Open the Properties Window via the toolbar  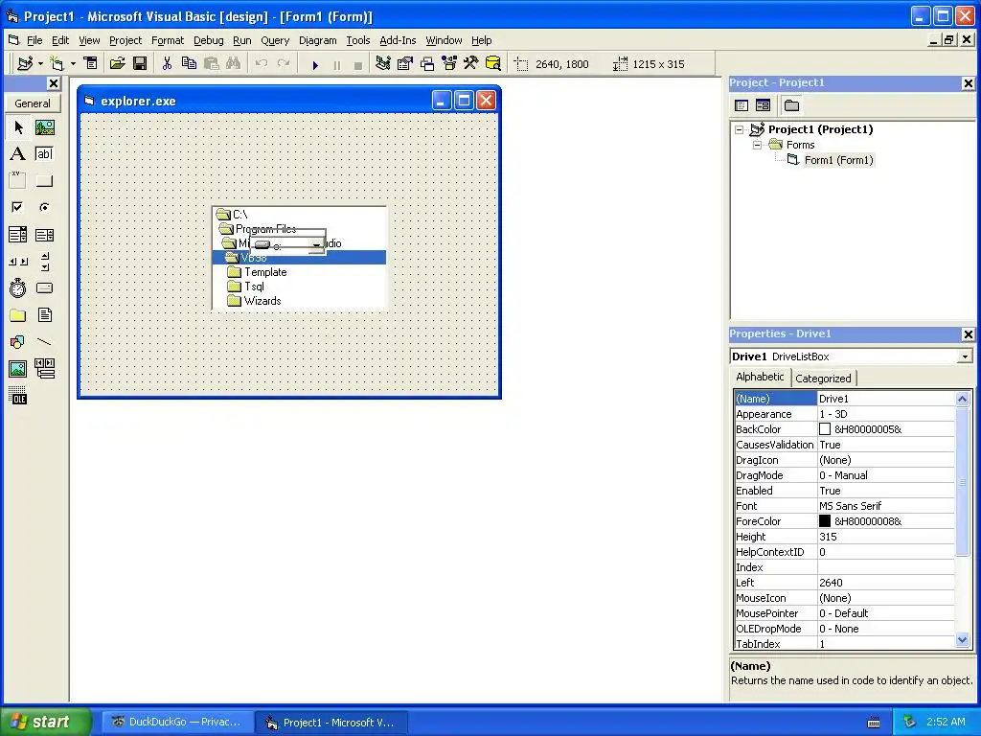click(405, 63)
